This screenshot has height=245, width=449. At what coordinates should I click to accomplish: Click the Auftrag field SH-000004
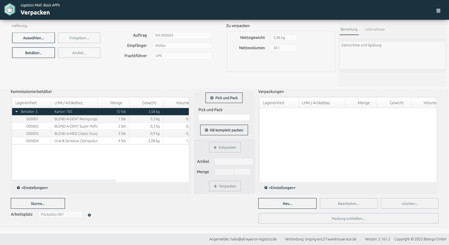click(182, 35)
